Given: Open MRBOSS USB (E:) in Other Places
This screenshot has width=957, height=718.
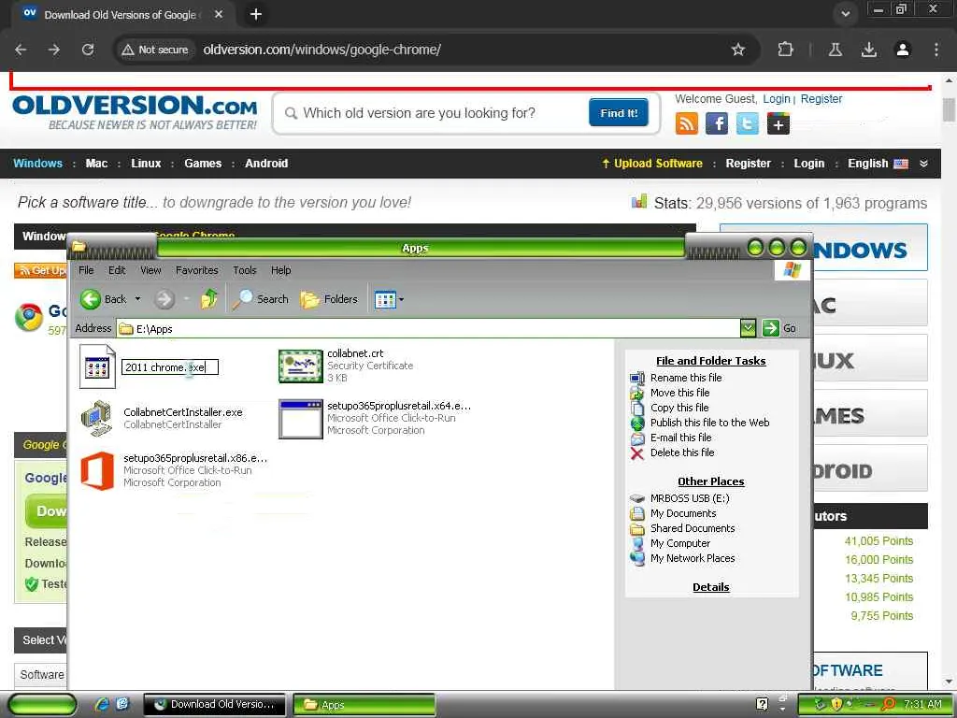Looking at the screenshot, I should point(690,498).
